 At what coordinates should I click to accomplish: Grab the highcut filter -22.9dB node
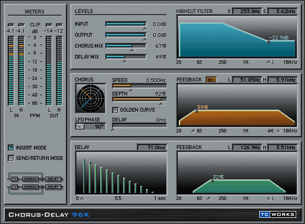(x=268, y=42)
